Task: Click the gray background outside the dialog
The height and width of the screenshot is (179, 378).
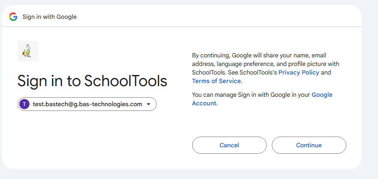Action: click(370, 86)
